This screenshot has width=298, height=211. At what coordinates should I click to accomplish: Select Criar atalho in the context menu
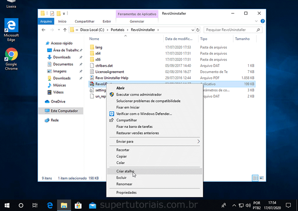point(125,171)
